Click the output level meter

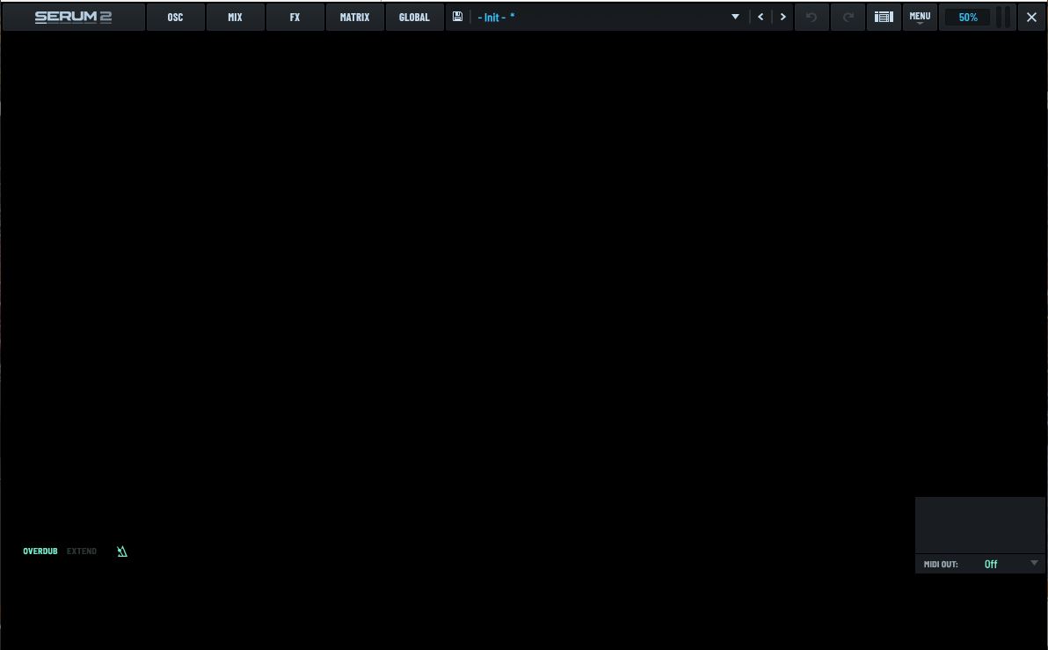coord(1003,18)
